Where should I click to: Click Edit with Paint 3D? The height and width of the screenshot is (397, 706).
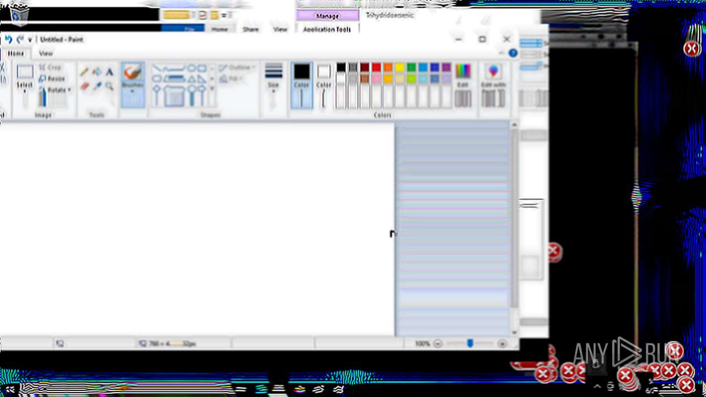[x=493, y=85]
